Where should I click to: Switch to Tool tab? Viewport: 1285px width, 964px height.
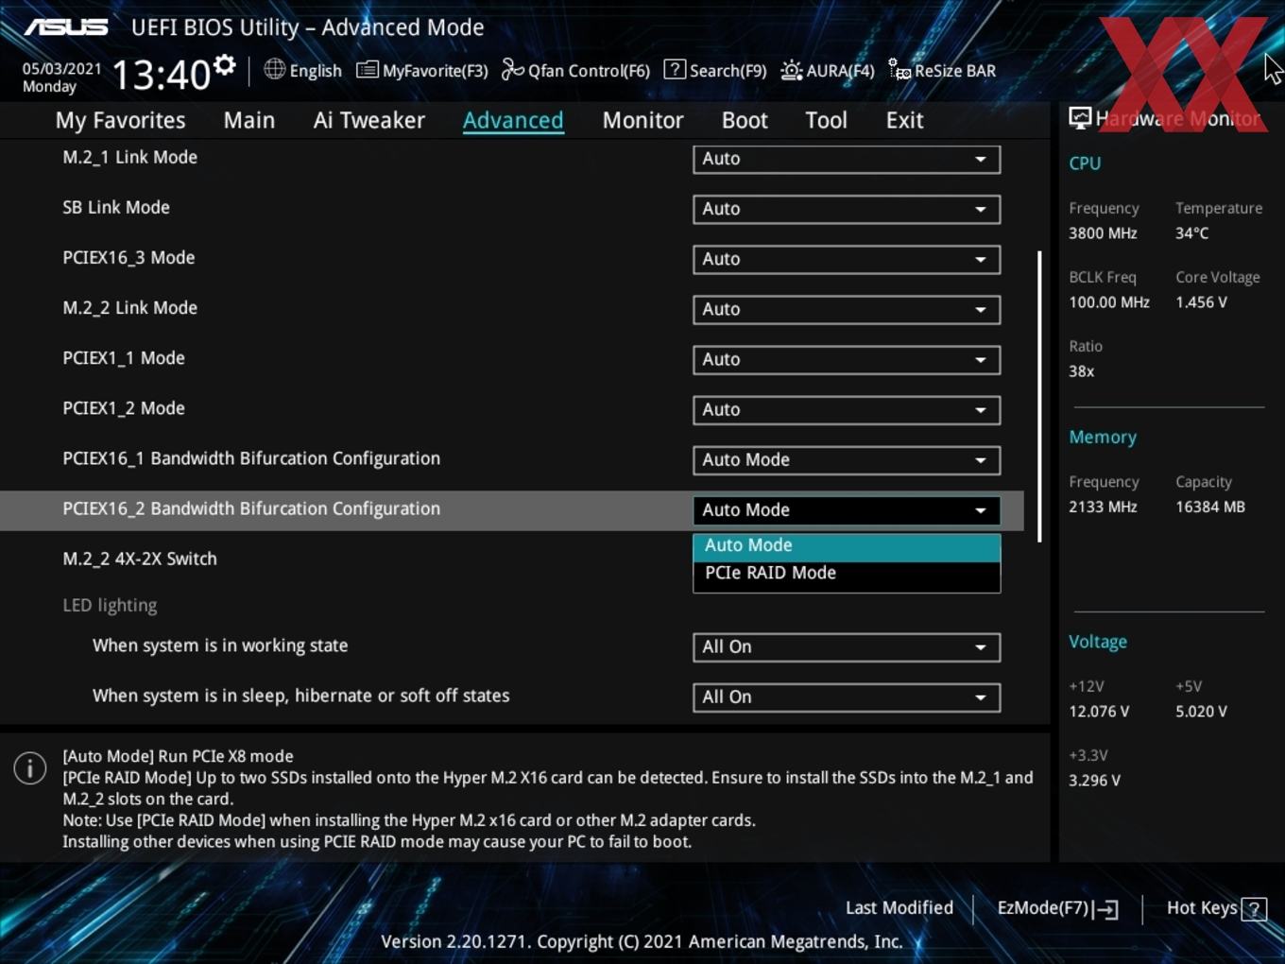point(827,120)
